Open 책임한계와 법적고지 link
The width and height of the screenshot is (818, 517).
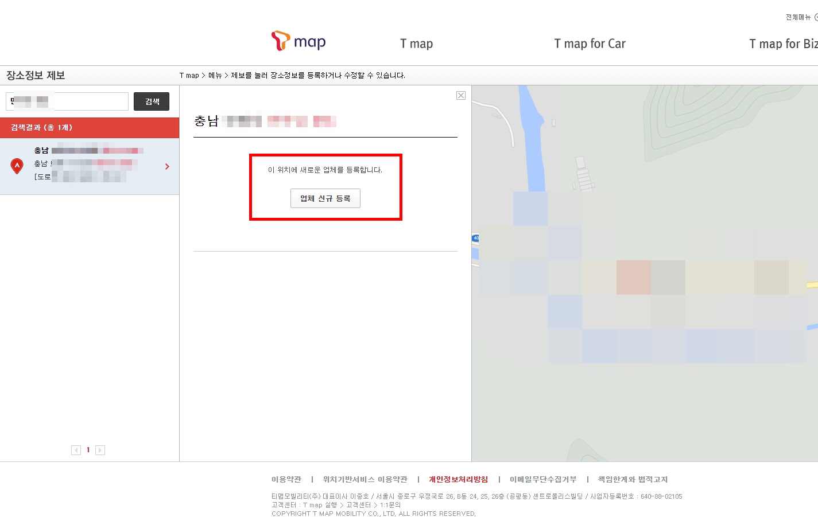point(633,479)
